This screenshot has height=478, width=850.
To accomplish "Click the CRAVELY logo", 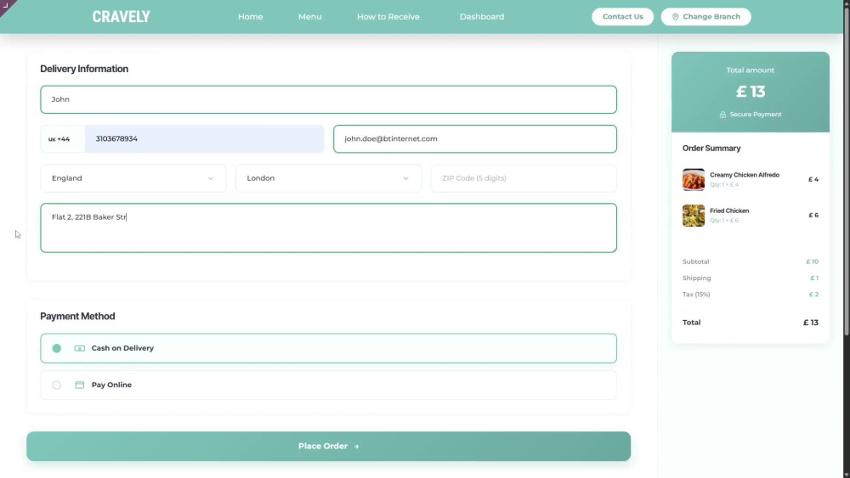I will (x=121, y=17).
